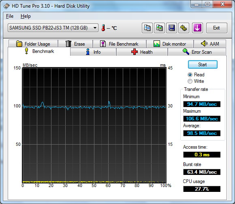Select the Read radio button
This screenshot has height=204, width=235.
pos(190,75)
